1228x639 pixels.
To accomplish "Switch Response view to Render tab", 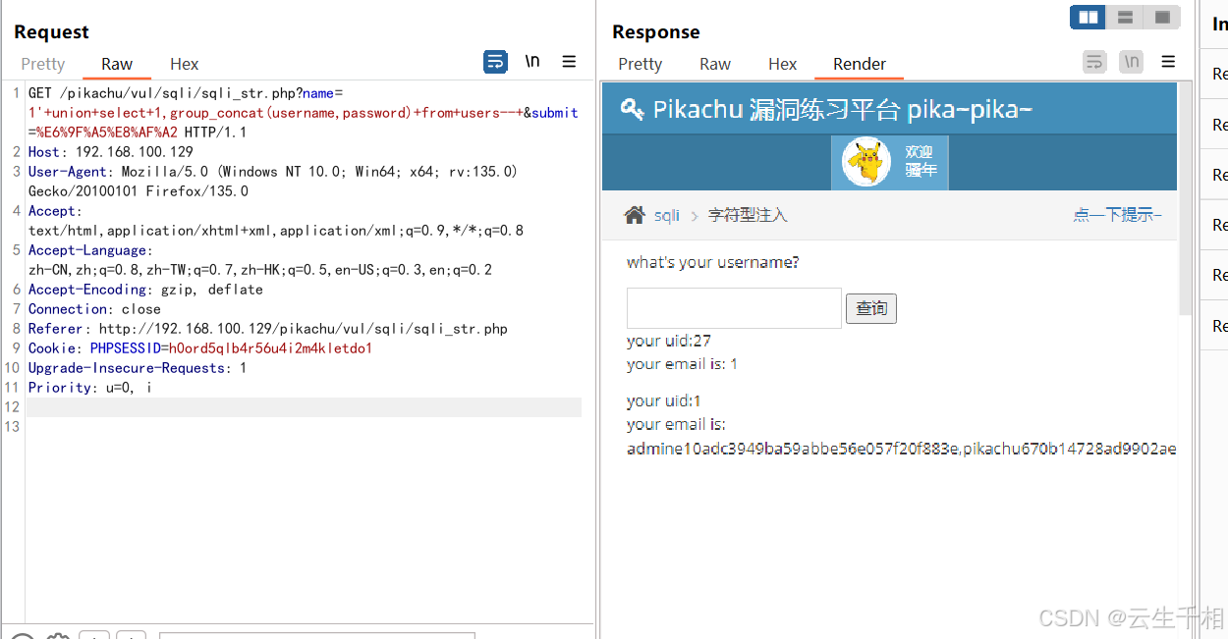I will click(x=860, y=64).
